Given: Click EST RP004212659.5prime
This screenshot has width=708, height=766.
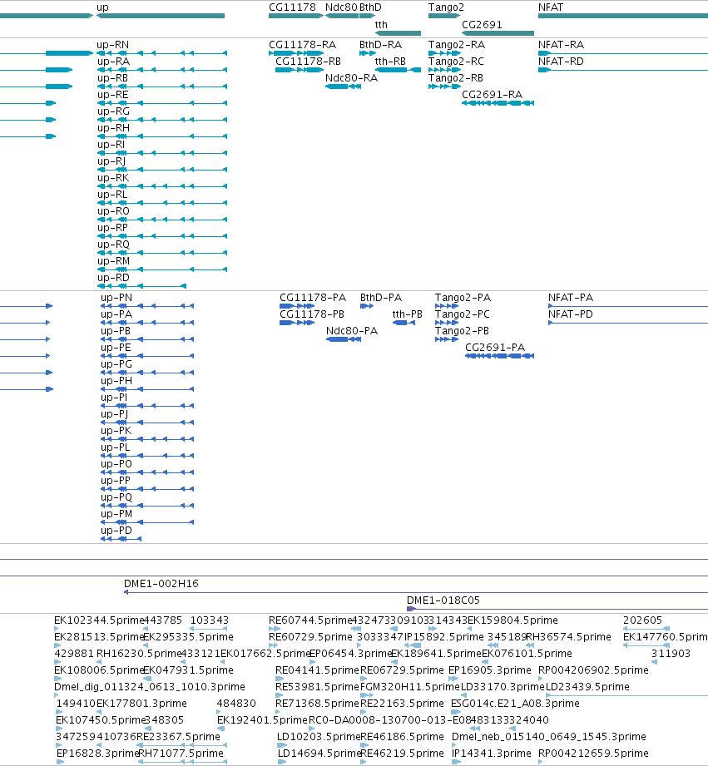Looking at the screenshot, I should [x=593, y=754].
